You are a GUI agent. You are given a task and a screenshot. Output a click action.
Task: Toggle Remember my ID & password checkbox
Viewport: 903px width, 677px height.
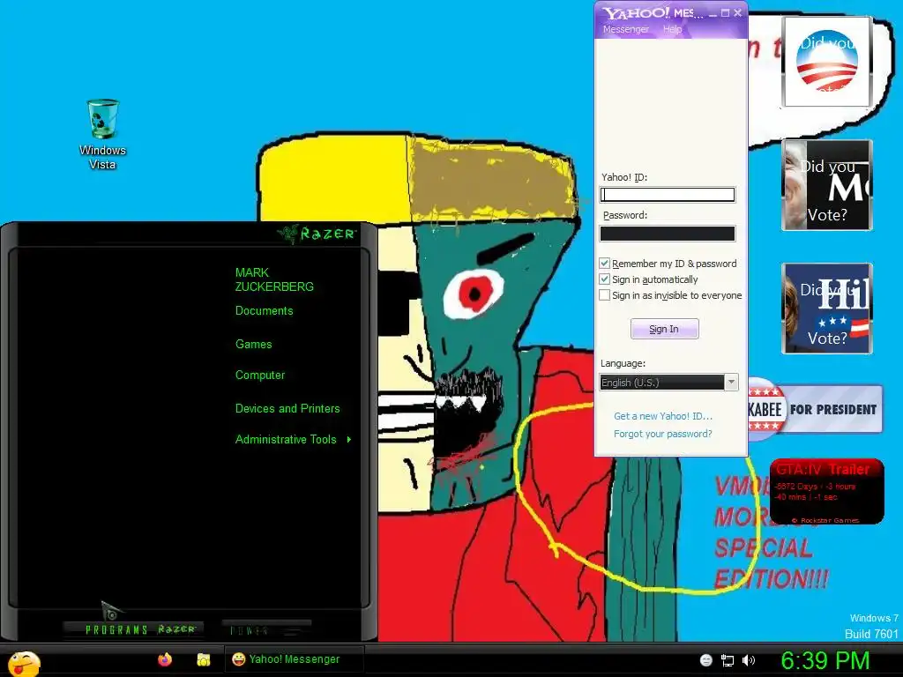tap(605, 263)
